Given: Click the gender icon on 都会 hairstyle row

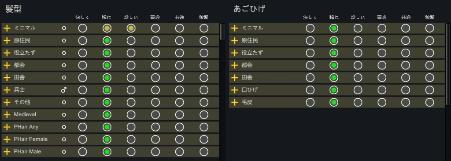Looking at the screenshot, I should pyautogui.click(x=64, y=65).
